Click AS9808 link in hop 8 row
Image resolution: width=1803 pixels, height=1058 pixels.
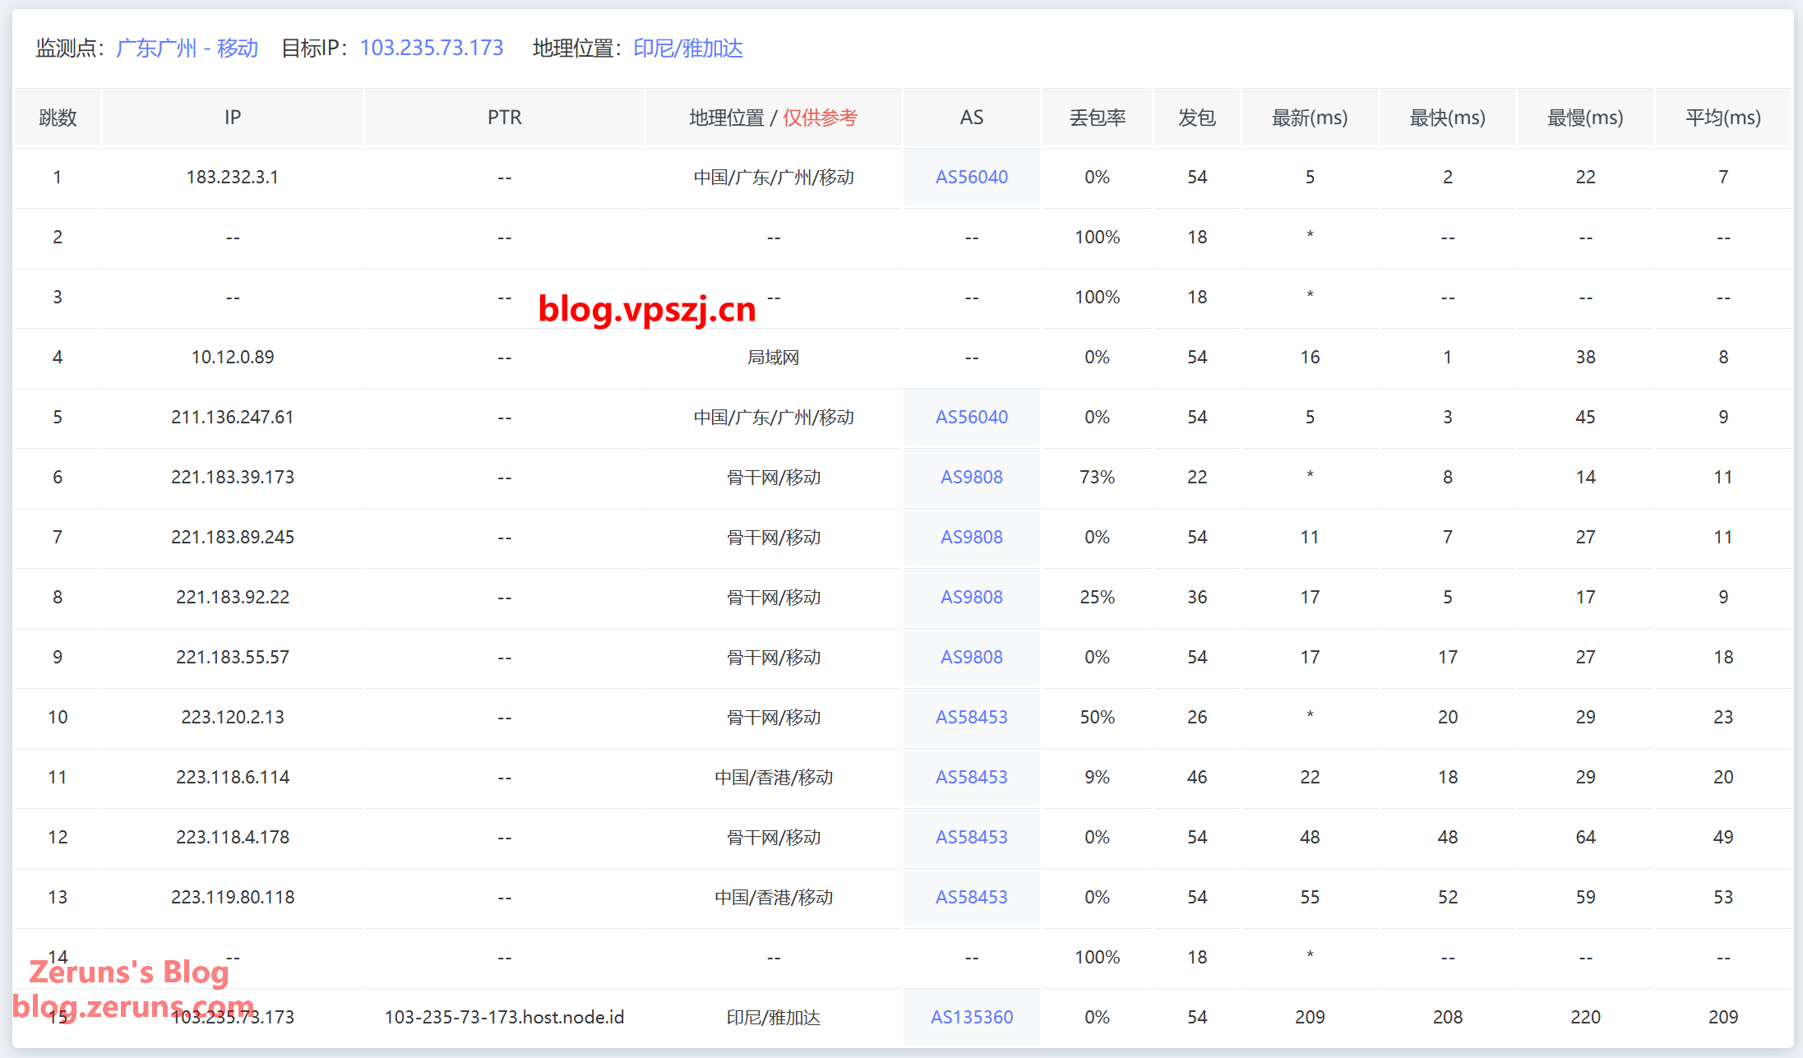971,597
